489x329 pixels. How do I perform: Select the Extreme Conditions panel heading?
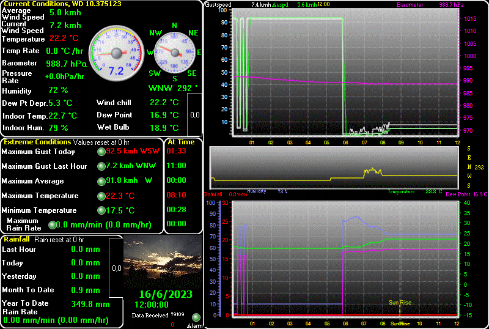(37, 142)
